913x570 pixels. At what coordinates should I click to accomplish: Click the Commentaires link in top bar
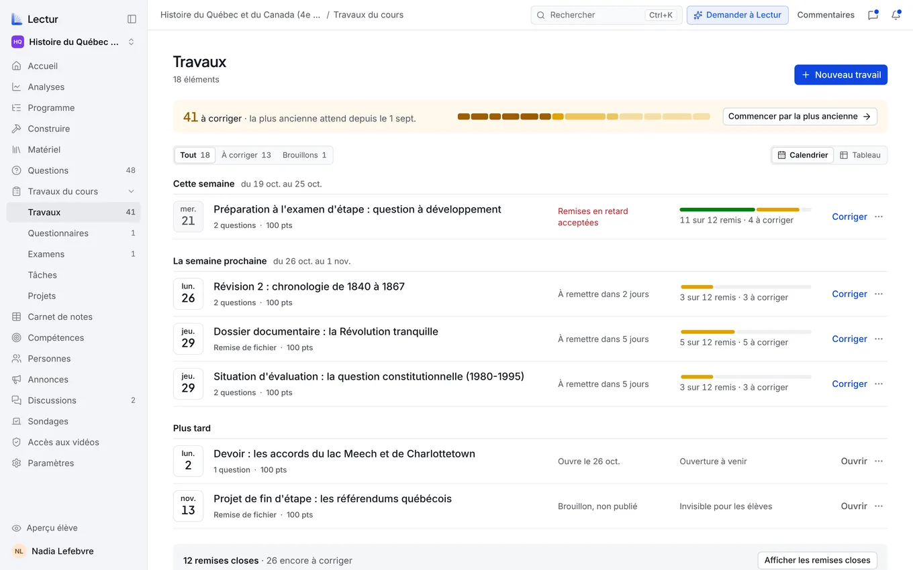coord(826,15)
